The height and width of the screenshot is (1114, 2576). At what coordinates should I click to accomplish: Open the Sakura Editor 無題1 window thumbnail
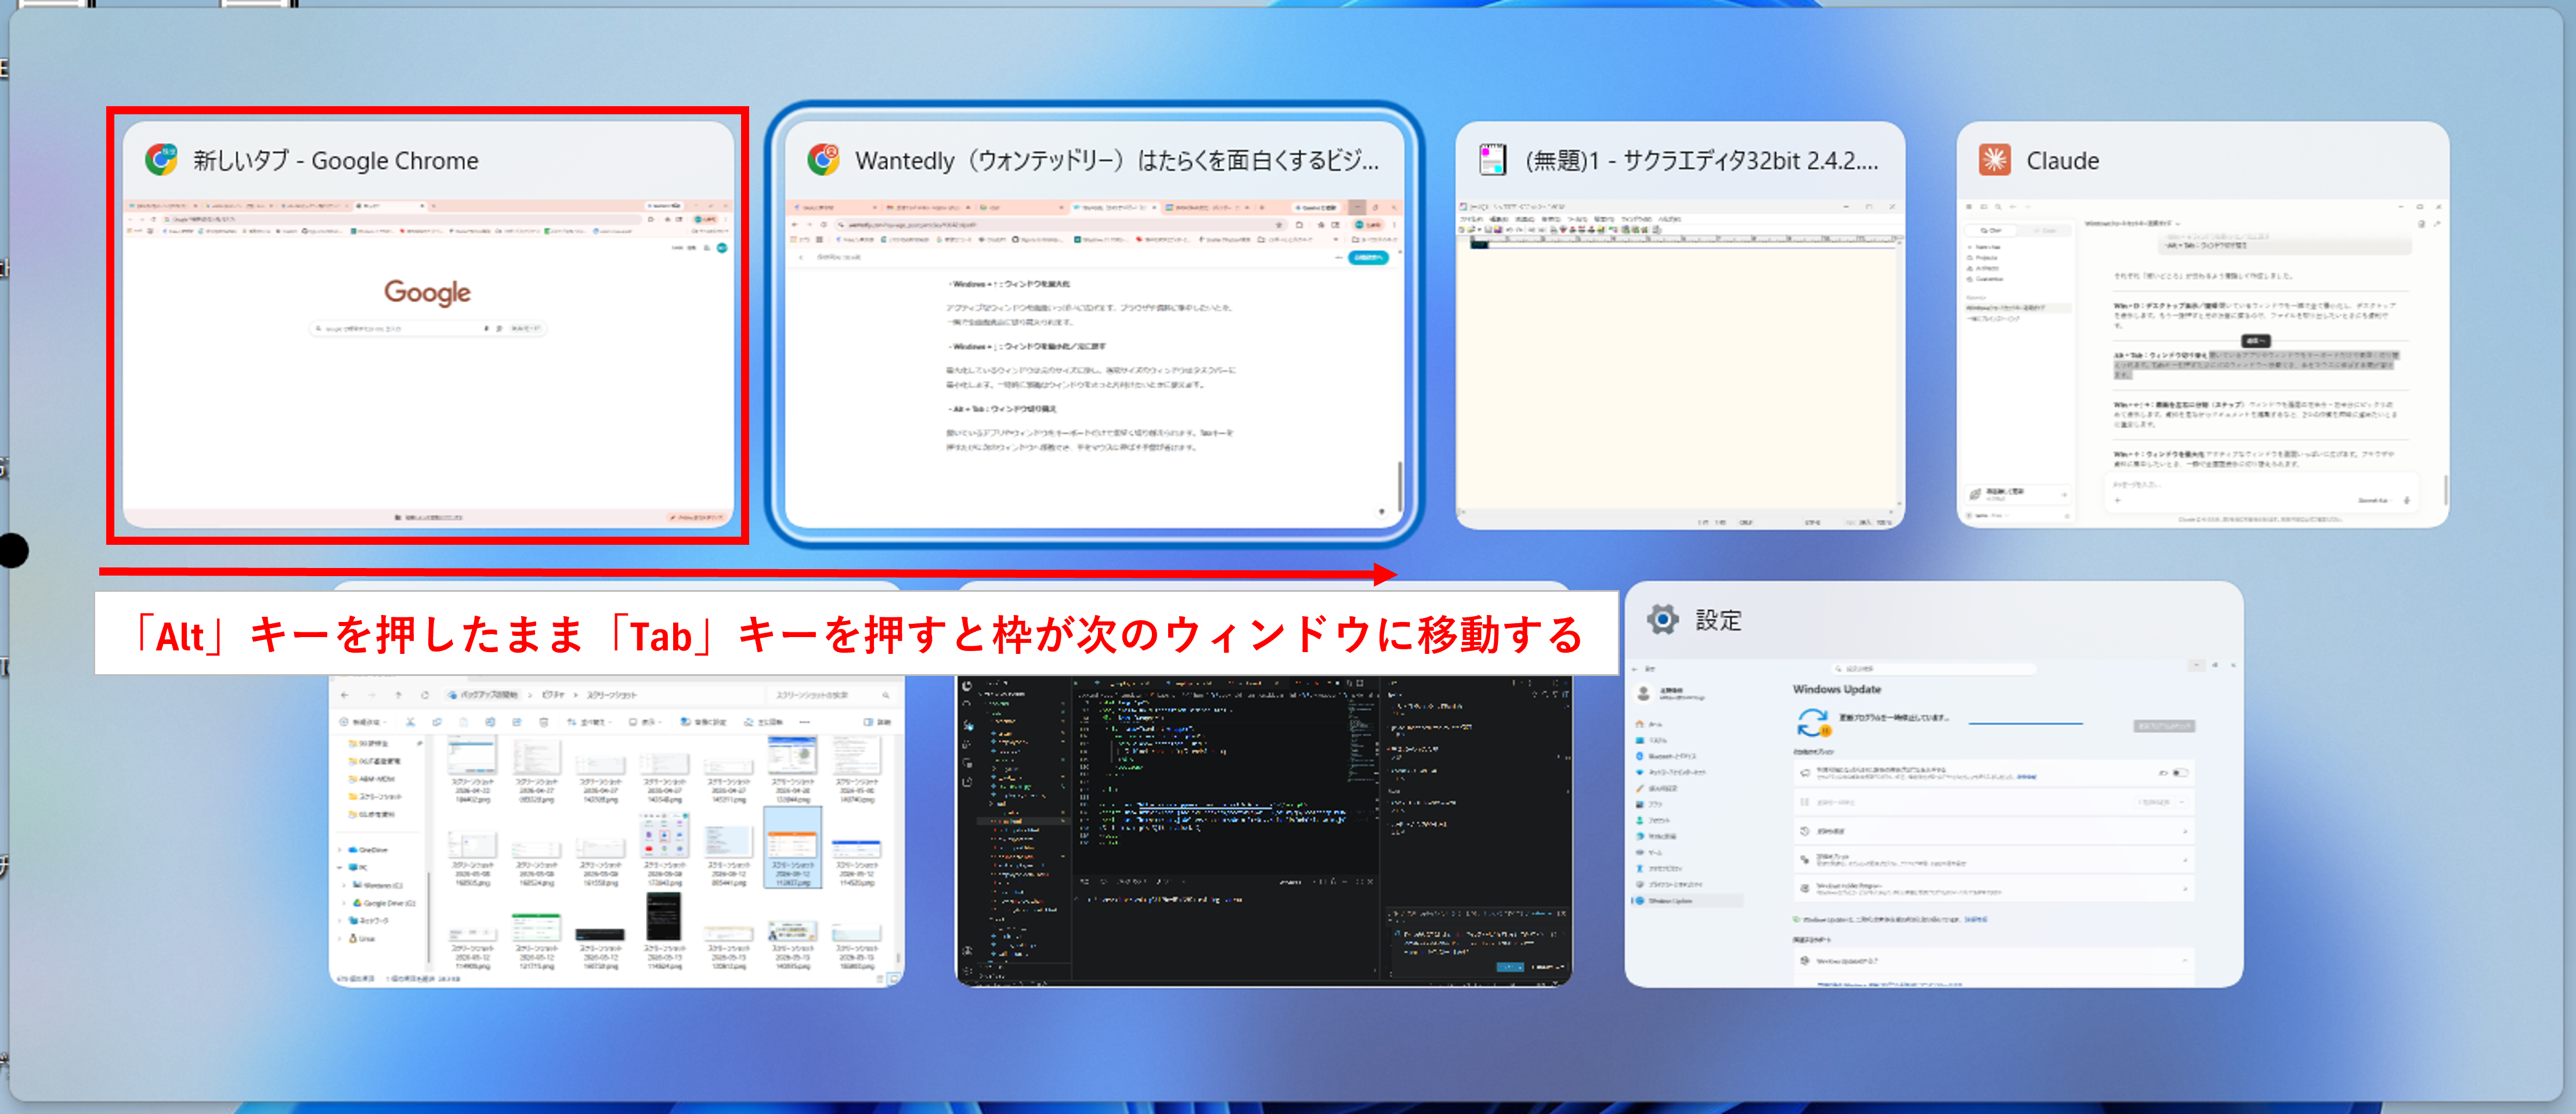coord(1680,325)
